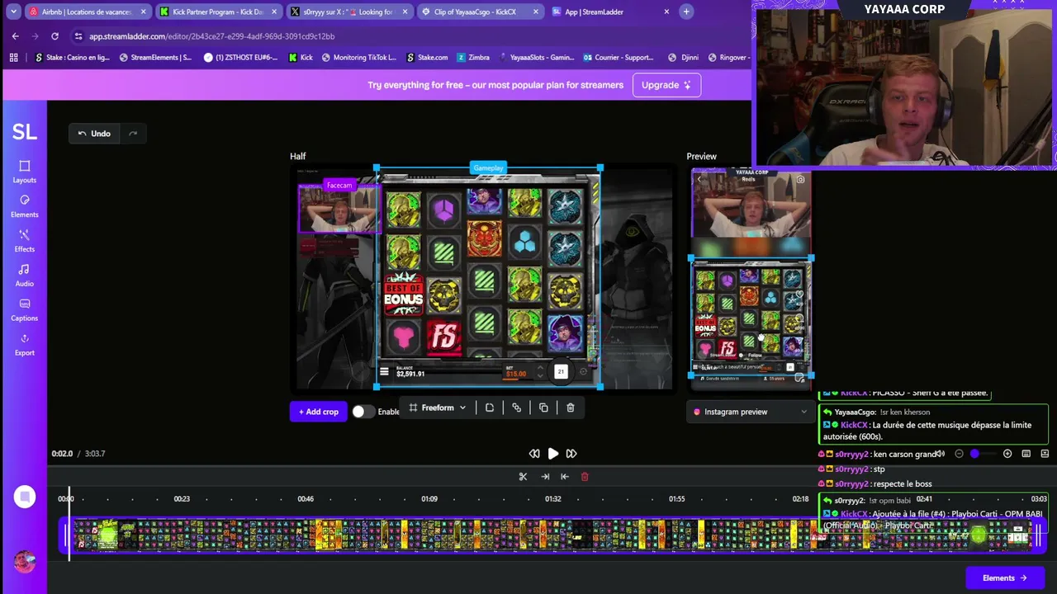The image size is (1057, 594).
Task: Open the Captions panel in the sidebar
Action: click(x=24, y=310)
